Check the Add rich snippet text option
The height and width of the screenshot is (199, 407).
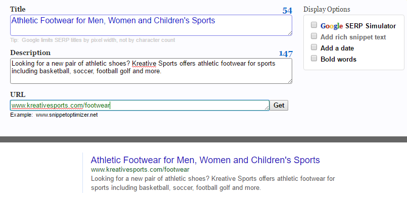pos(314,36)
